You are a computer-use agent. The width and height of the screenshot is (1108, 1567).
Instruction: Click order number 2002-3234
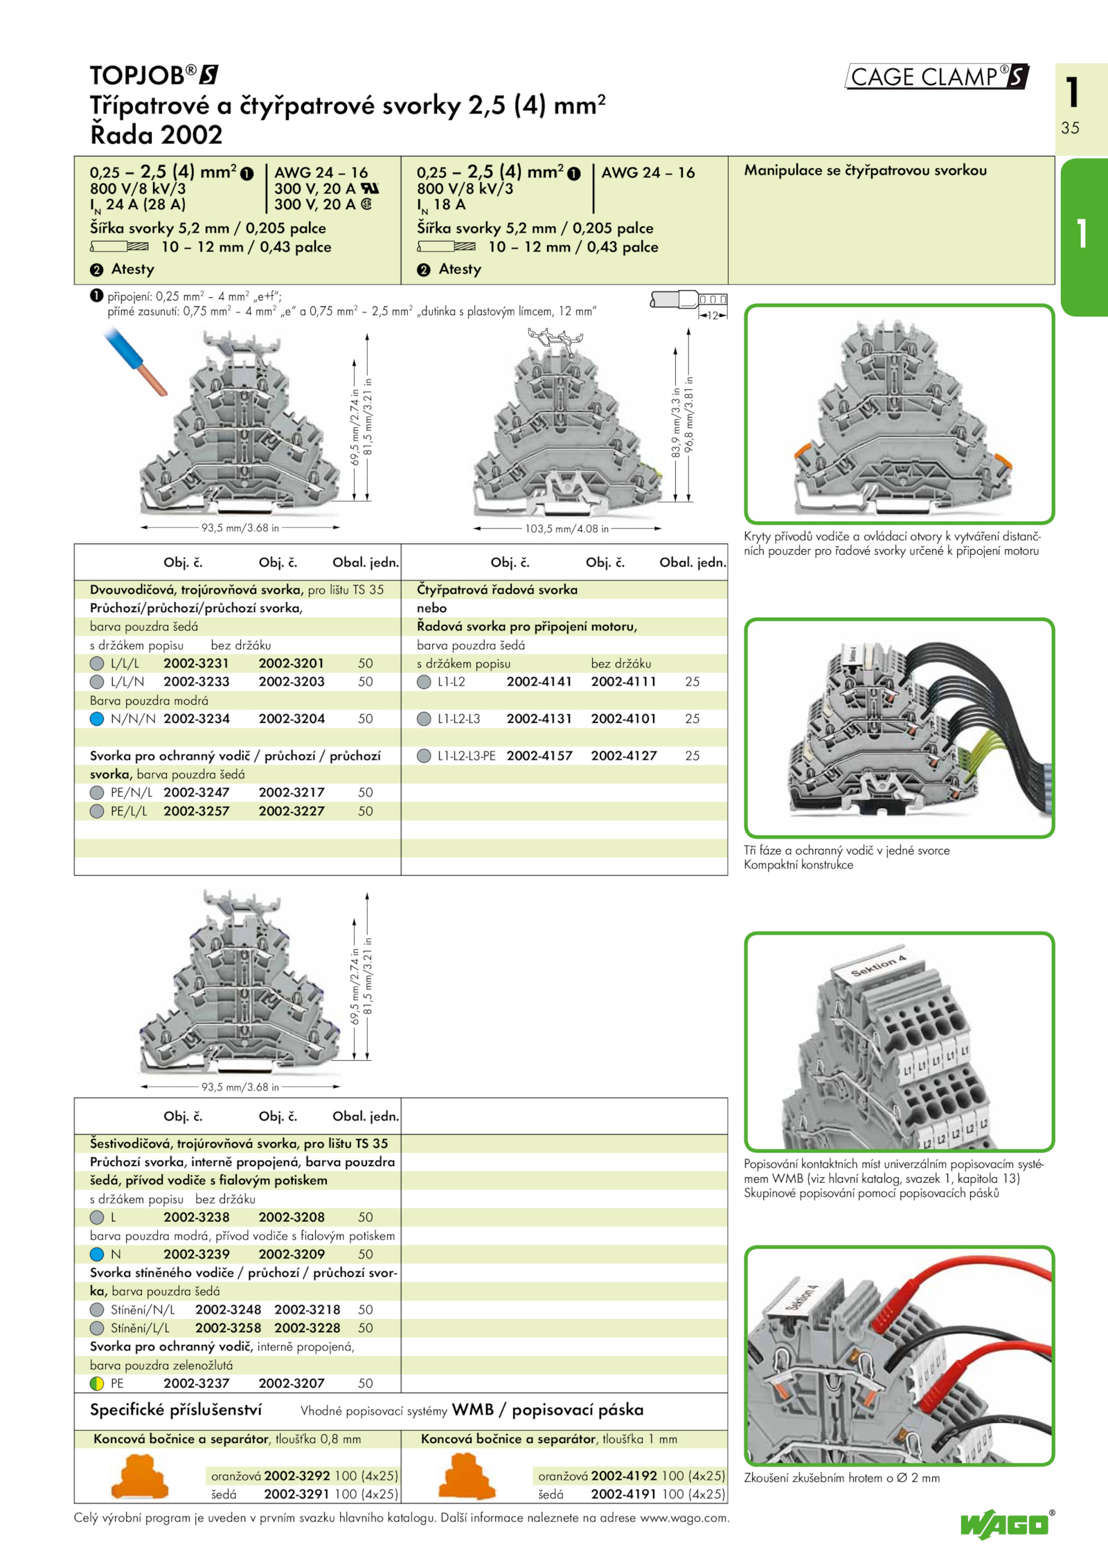pyautogui.click(x=197, y=719)
